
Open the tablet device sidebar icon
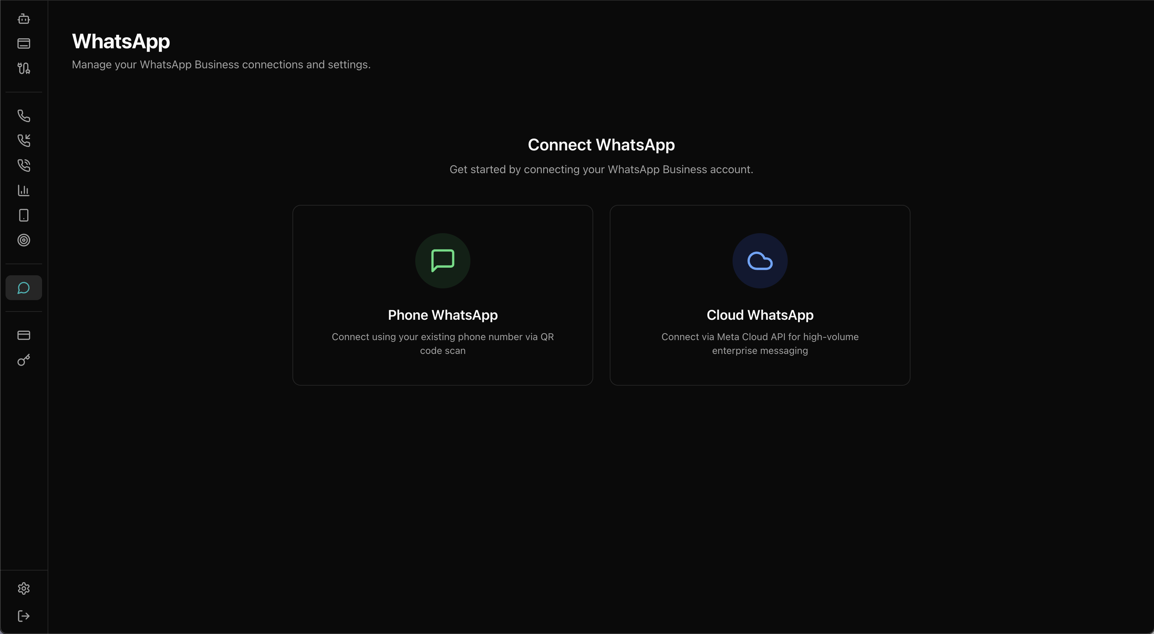(24, 215)
